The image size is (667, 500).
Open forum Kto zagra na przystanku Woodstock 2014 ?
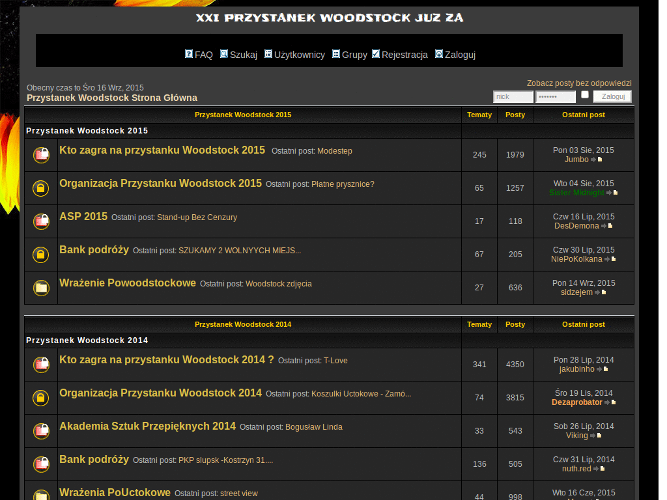click(166, 359)
